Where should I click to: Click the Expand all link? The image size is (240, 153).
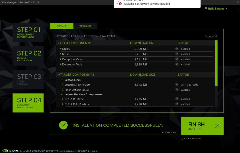tap(211, 36)
